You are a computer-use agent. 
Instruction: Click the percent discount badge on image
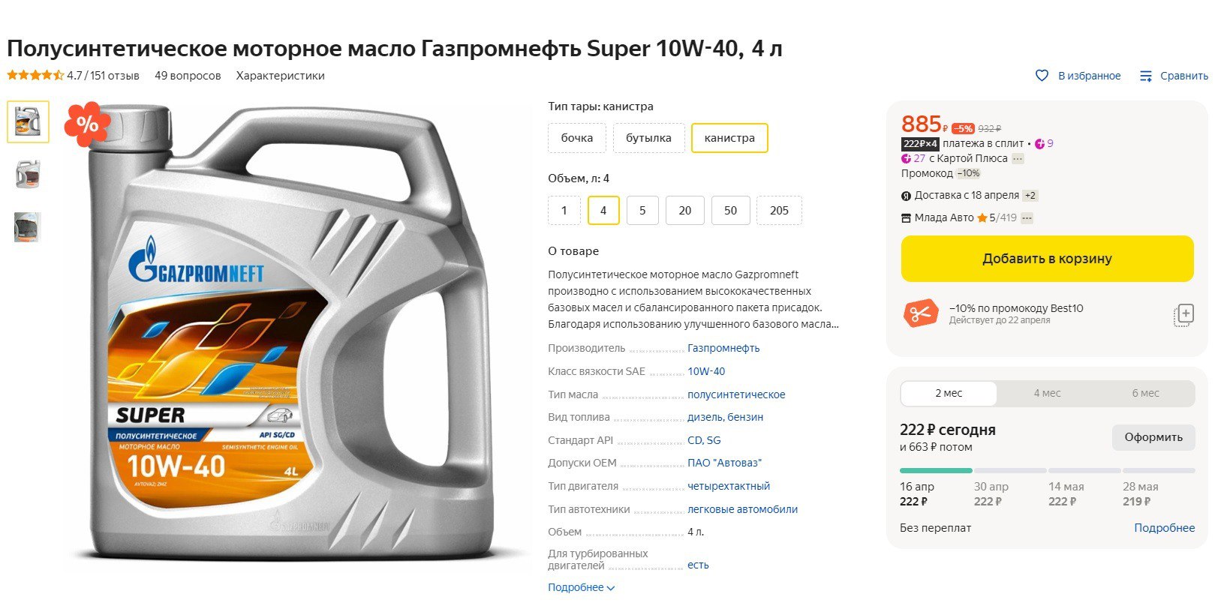coord(87,124)
